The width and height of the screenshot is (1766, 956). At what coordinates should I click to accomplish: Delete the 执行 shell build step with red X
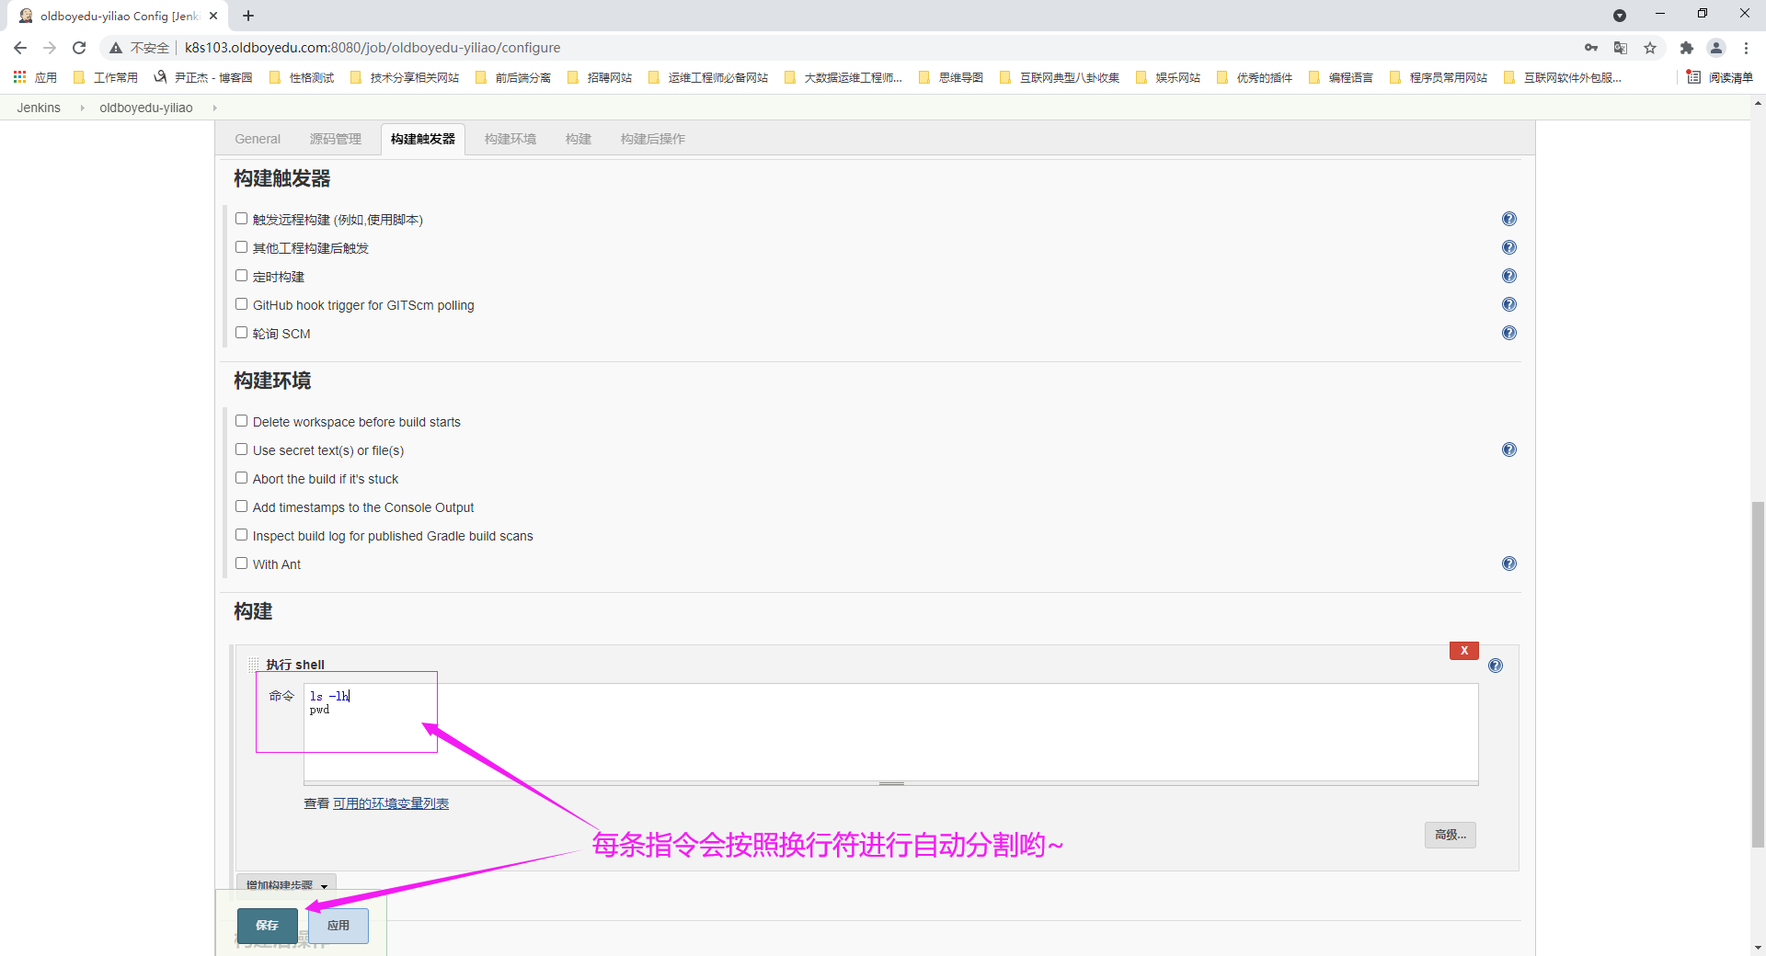pos(1463,651)
